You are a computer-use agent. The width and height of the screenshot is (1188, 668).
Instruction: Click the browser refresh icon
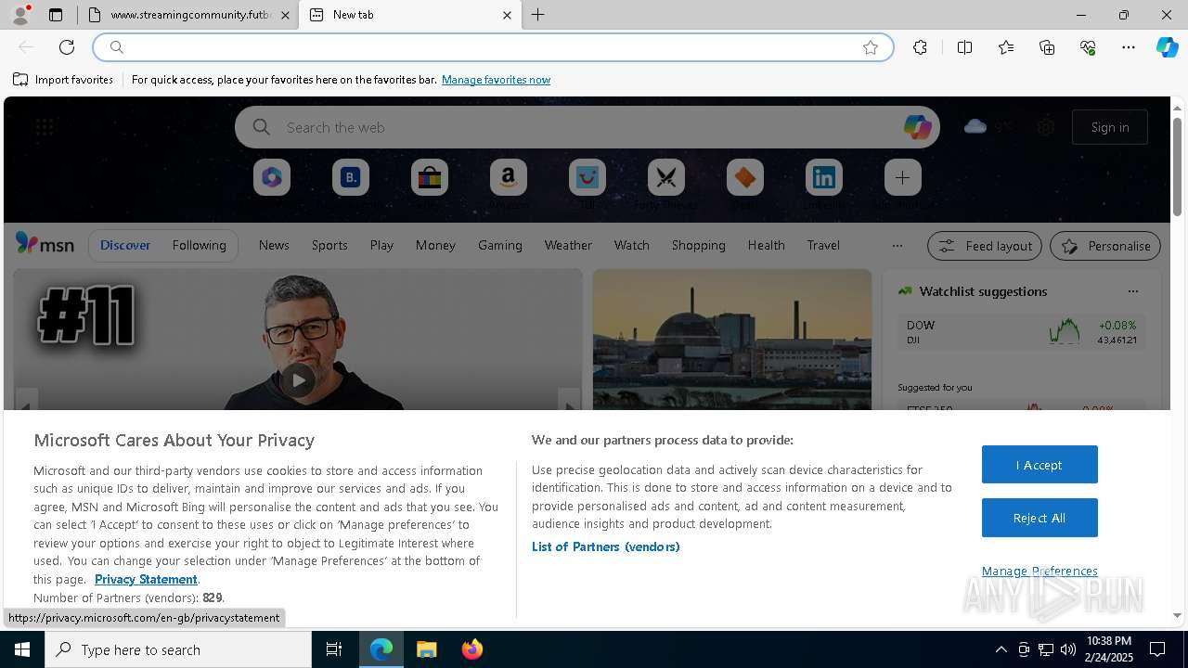(67, 47)
